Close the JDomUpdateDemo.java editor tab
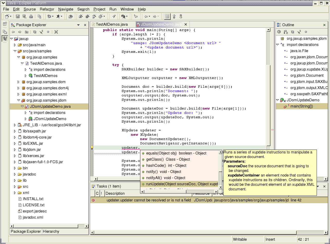The width and height of the screenshot is (330, 244). pyautogui.click(x=185, y=25)
